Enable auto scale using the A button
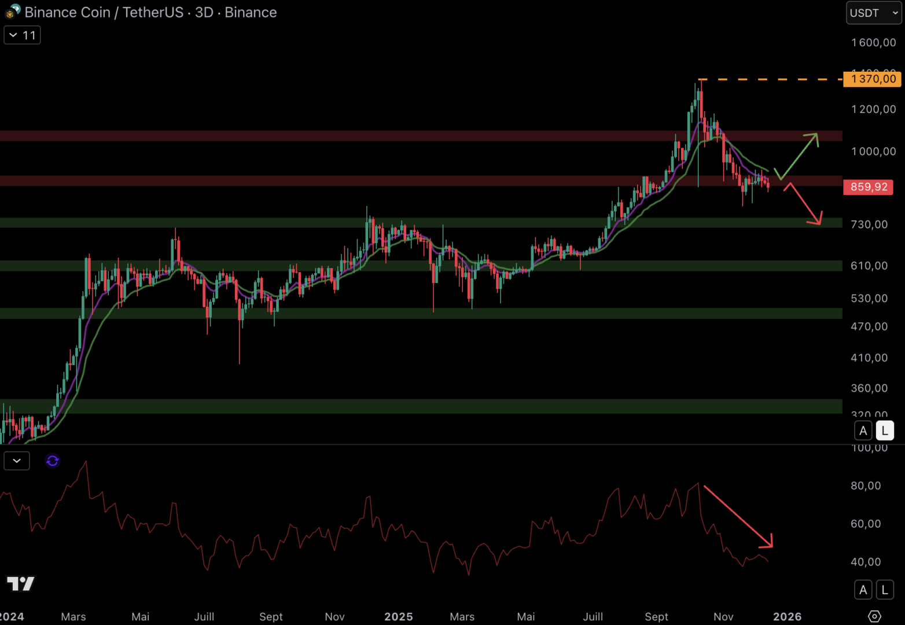905x625 pixels. 863,430
